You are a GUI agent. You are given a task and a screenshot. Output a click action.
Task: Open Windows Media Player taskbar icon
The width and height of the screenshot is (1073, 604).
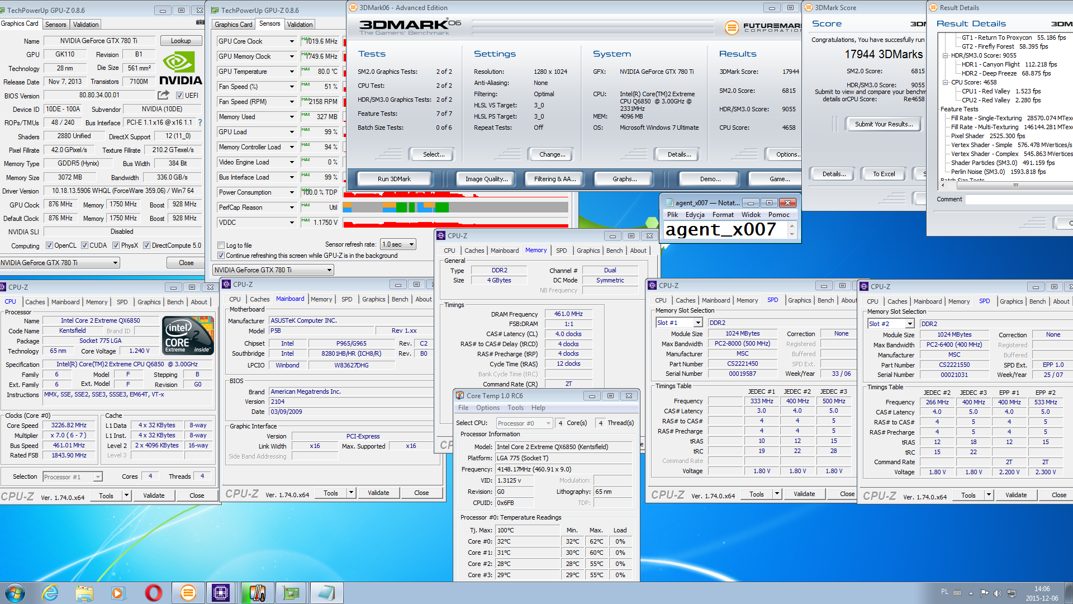(x=118, y=593)
